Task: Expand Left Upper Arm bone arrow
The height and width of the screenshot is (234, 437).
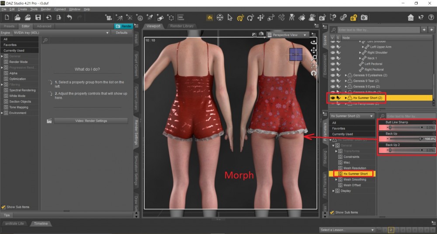Action: click(363, 47)
